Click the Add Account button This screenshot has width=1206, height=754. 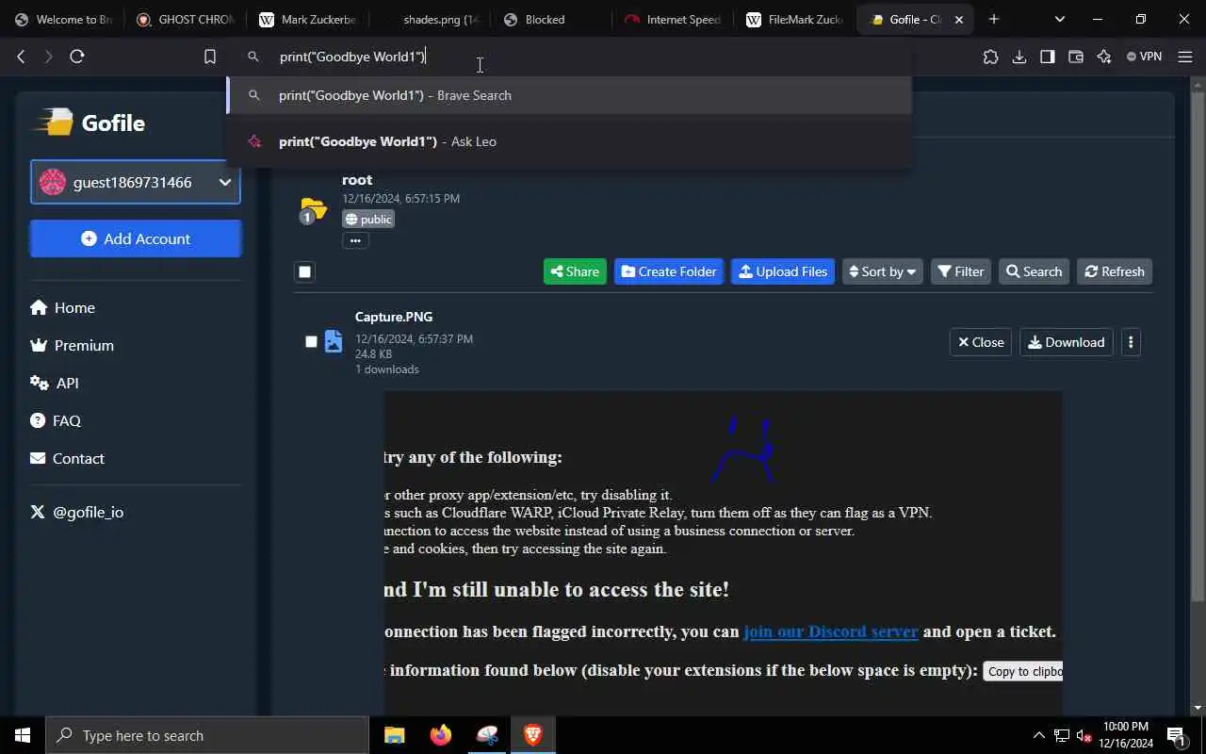136,238
